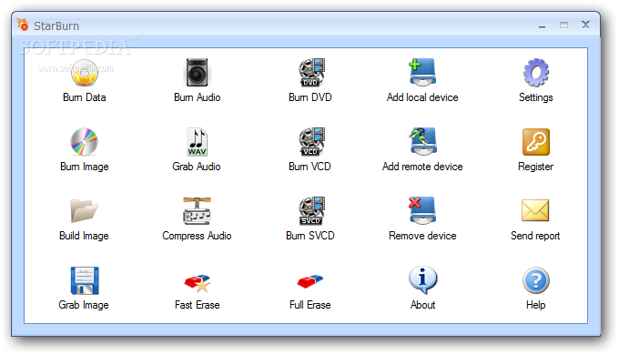This screenshot has height=355, width=619.
Task: Select the Full Erase eraser icon
Action: coord(310,281)
